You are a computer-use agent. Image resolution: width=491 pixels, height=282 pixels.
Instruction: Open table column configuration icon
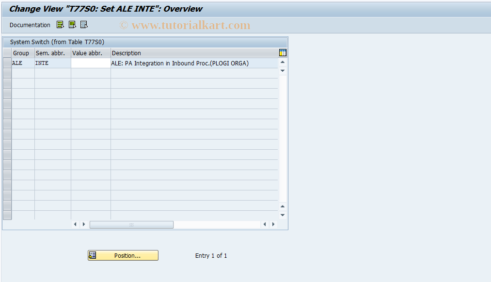pyautogui.click(x=283, y=53)
